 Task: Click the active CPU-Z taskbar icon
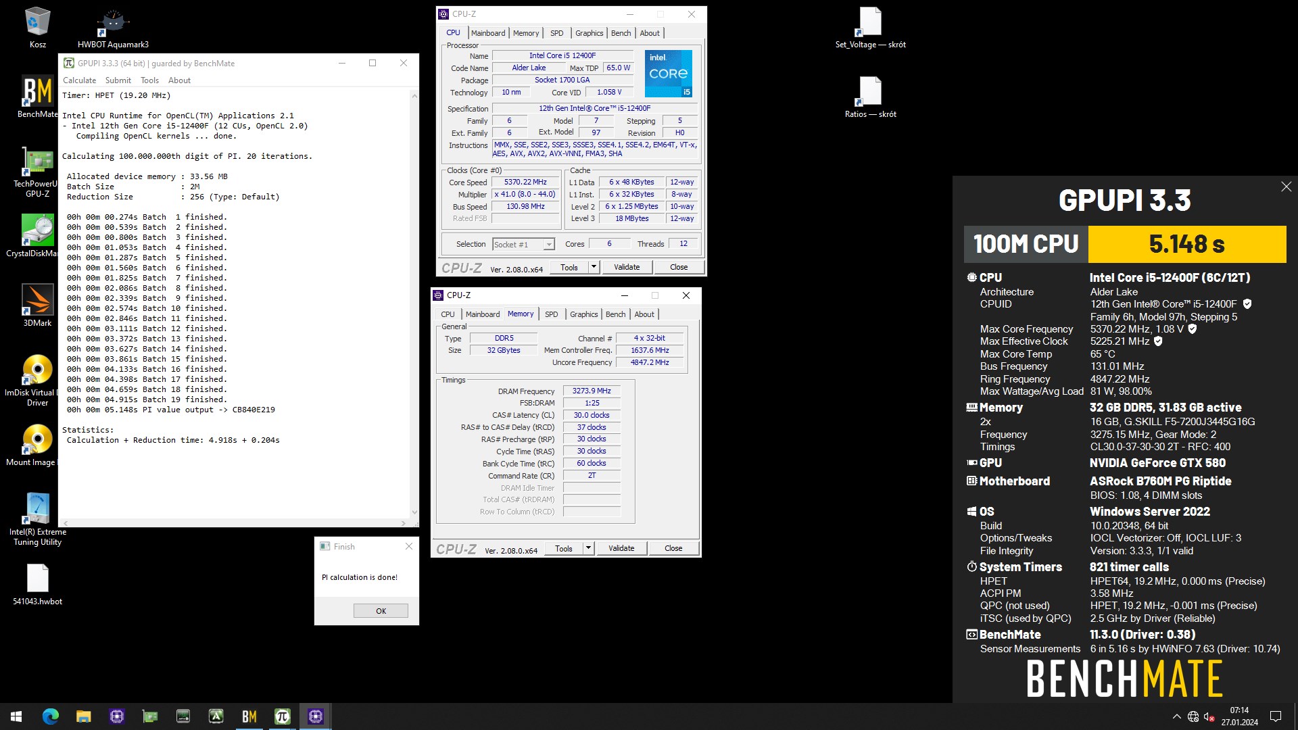pyautogui.click(x=316, y=716)
